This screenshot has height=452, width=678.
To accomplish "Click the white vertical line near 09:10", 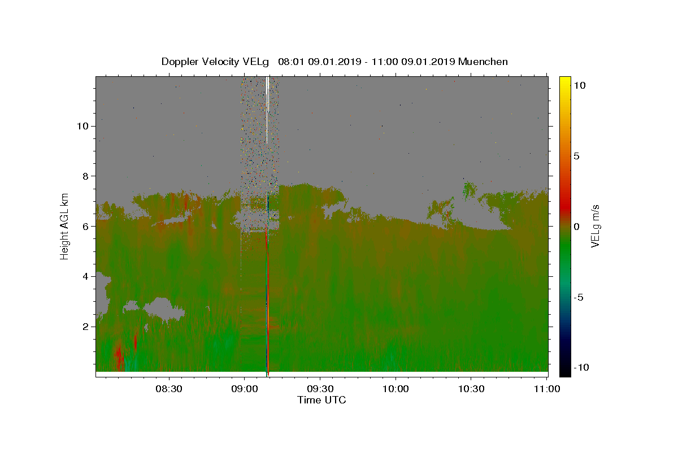I will [267, 110].
